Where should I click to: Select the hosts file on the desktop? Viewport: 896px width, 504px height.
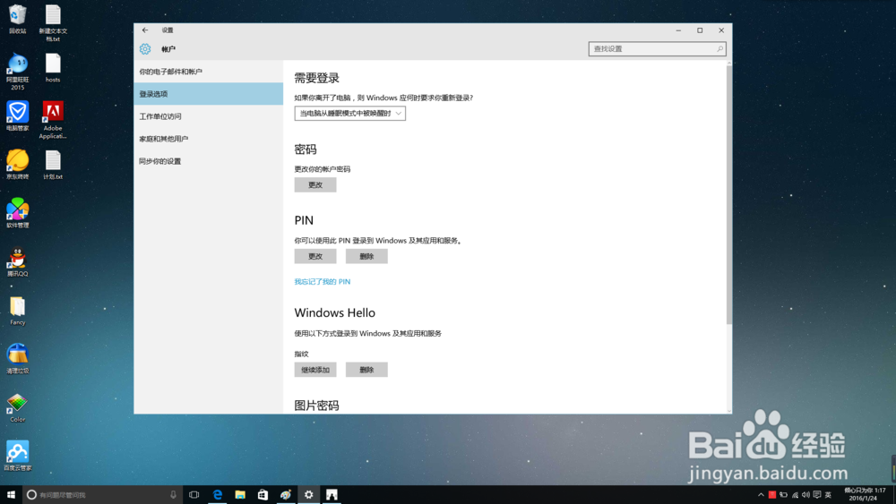pyautogui.click(x=53, y=68)
